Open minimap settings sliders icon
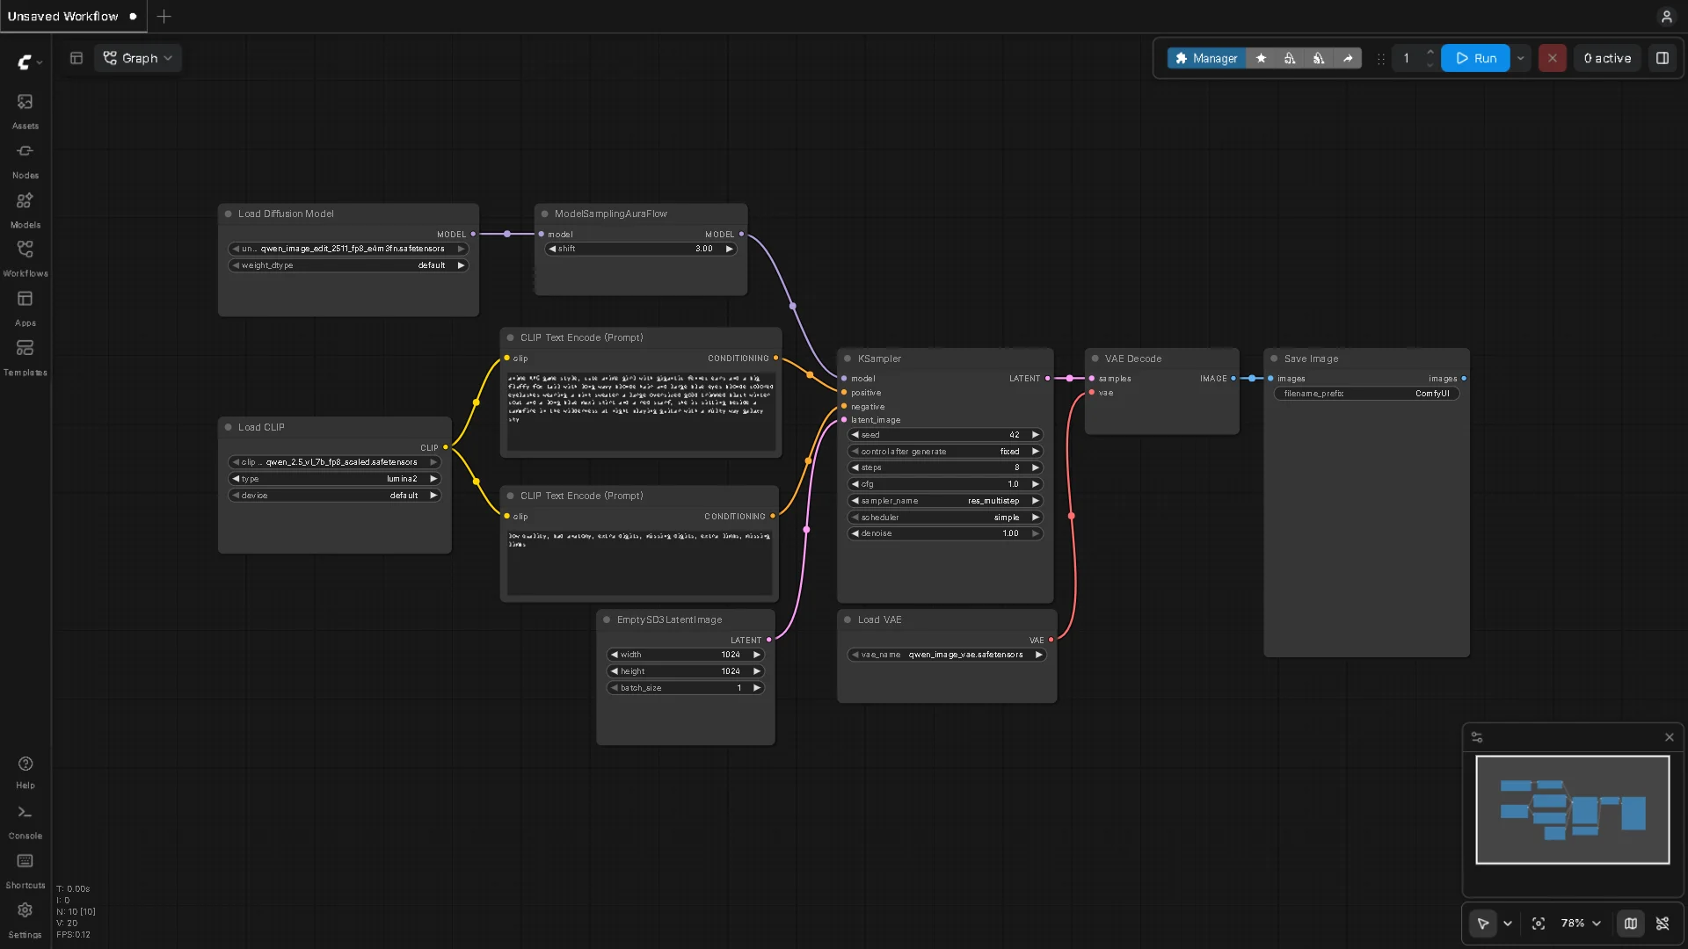The height and width of the screenshot is (949, 1688). (x=1477, y=737)
